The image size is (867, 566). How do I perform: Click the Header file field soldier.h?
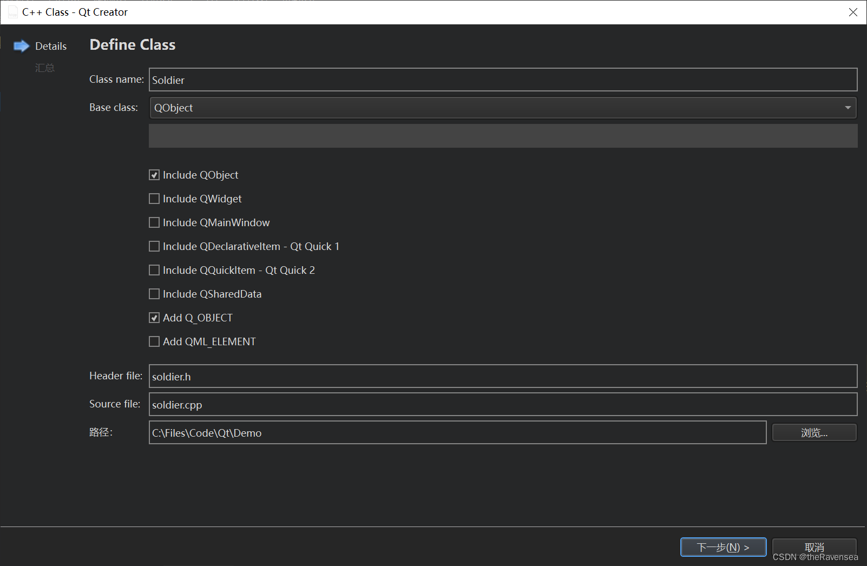[503, 376]
